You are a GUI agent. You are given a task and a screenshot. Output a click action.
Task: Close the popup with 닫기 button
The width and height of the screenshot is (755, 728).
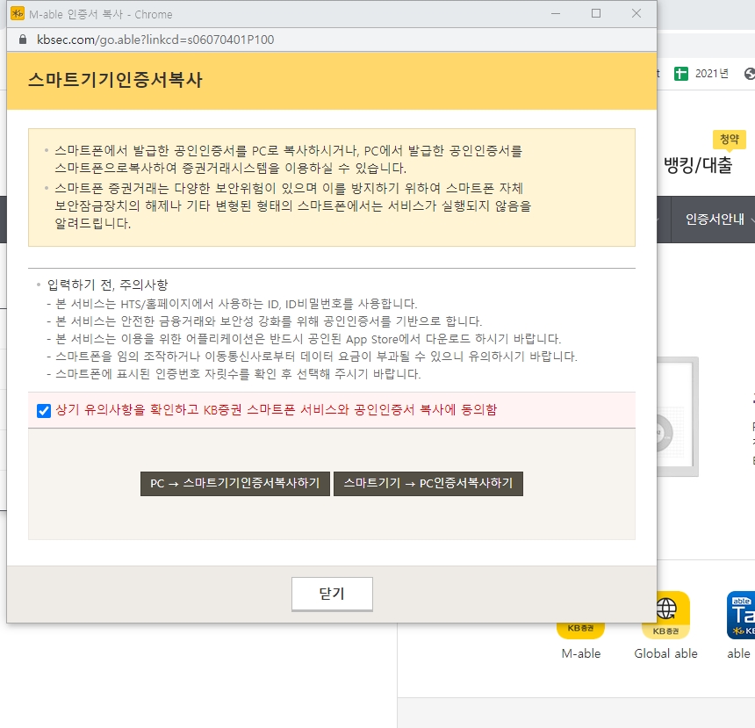tap(332, 594)
